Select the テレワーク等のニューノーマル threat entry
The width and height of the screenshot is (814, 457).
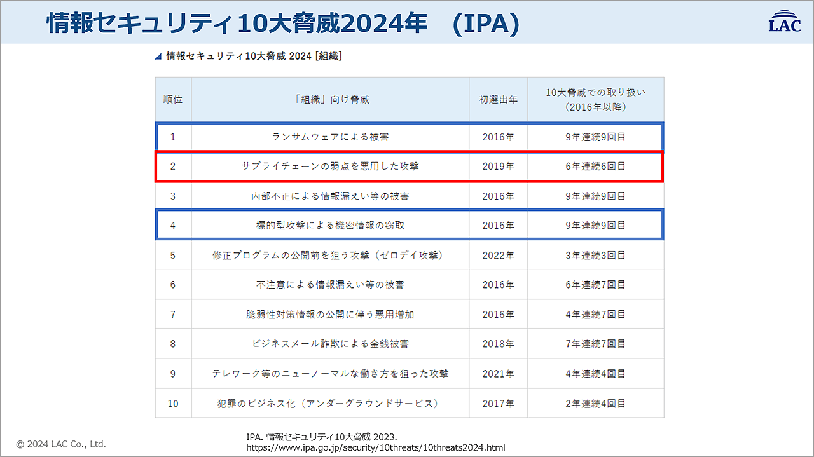pos(330,374)
